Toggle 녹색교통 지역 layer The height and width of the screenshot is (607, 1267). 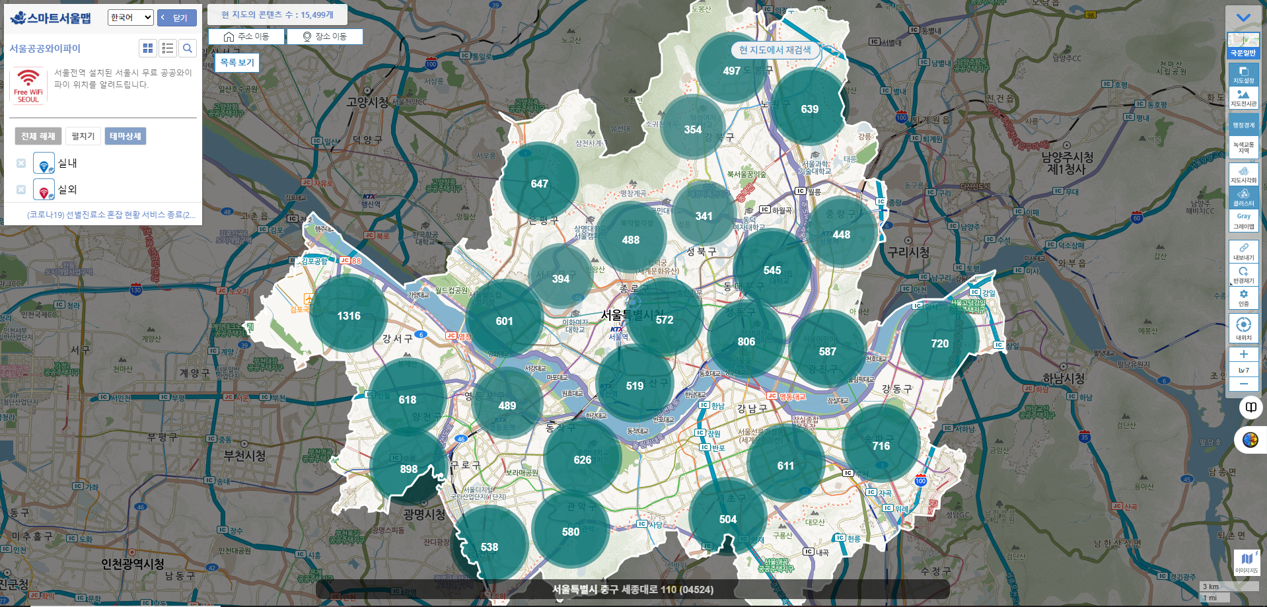click(1243, 147)
